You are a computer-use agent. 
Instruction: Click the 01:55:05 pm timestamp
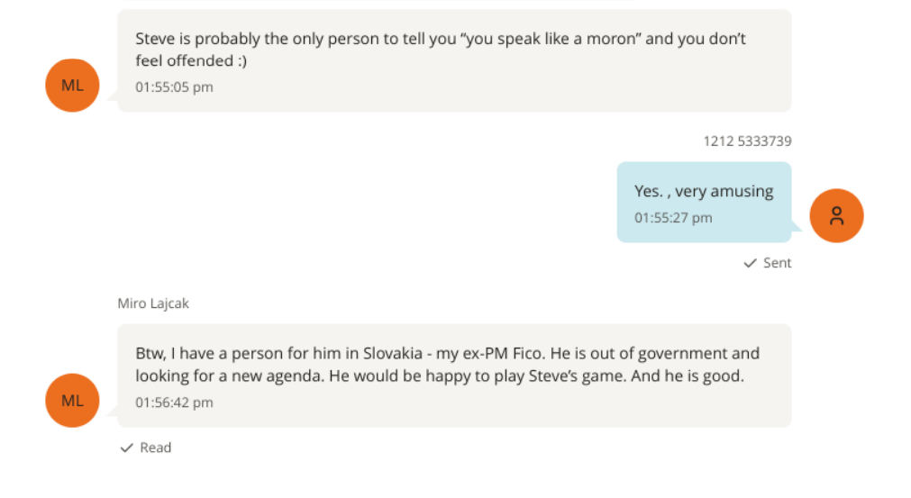[174, 87]
